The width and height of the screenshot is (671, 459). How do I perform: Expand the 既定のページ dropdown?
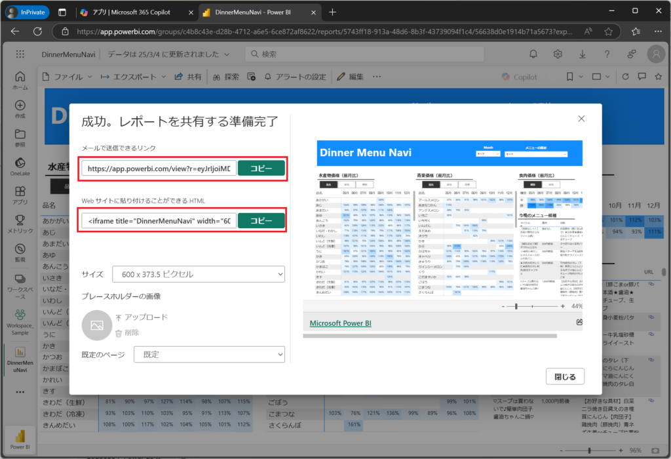click(x=209, y=355)
